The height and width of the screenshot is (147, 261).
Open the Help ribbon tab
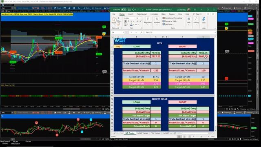click(x=187, y=14)
